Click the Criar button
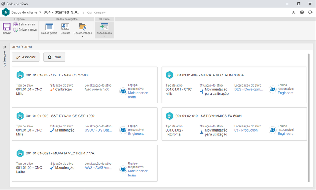The image size is (316, 190). [54, 57]
